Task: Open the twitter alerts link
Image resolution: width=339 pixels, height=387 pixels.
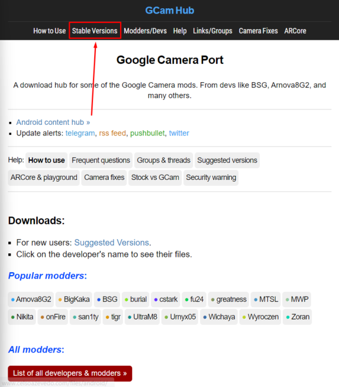Action: (x=179, y=133)
